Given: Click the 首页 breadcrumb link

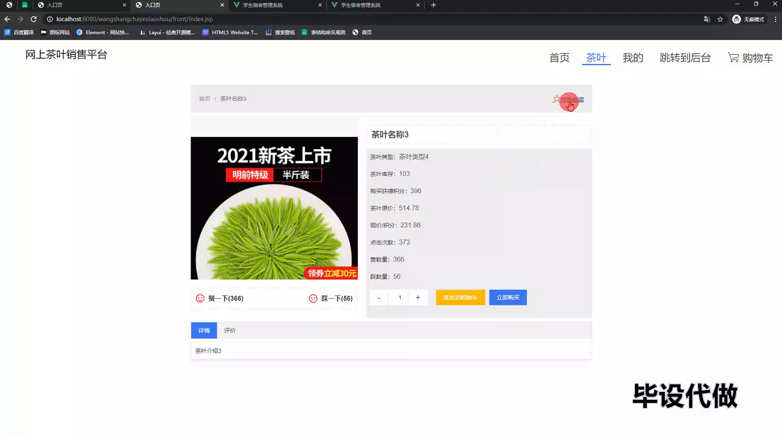Looking at the screenshot, I should click(204, 98).
